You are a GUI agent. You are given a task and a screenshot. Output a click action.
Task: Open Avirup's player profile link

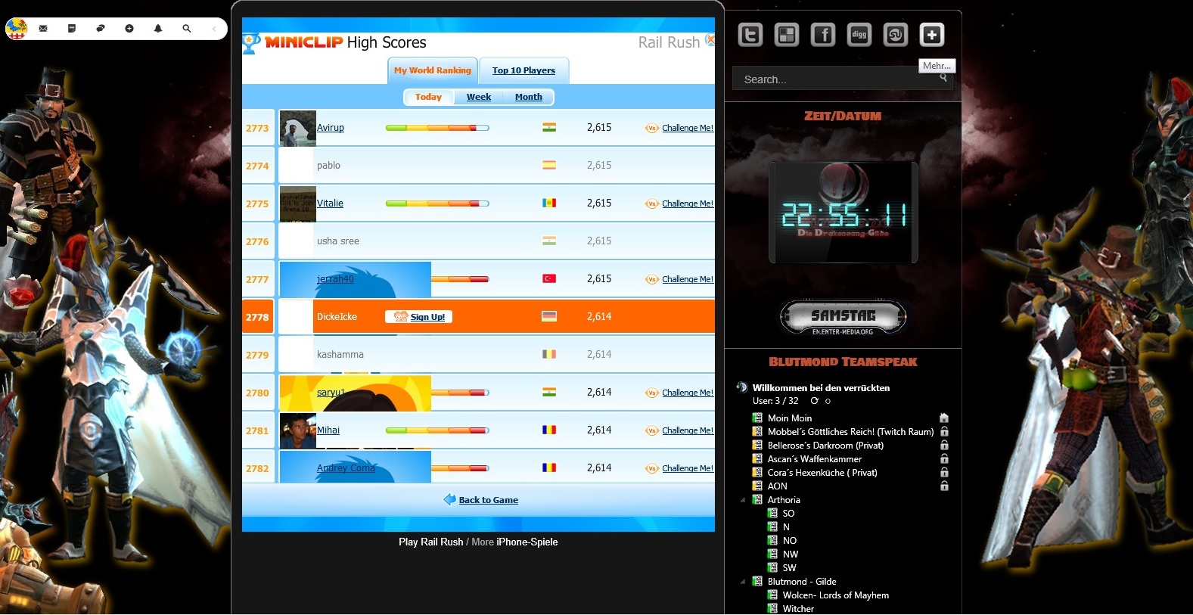[330, 127]
